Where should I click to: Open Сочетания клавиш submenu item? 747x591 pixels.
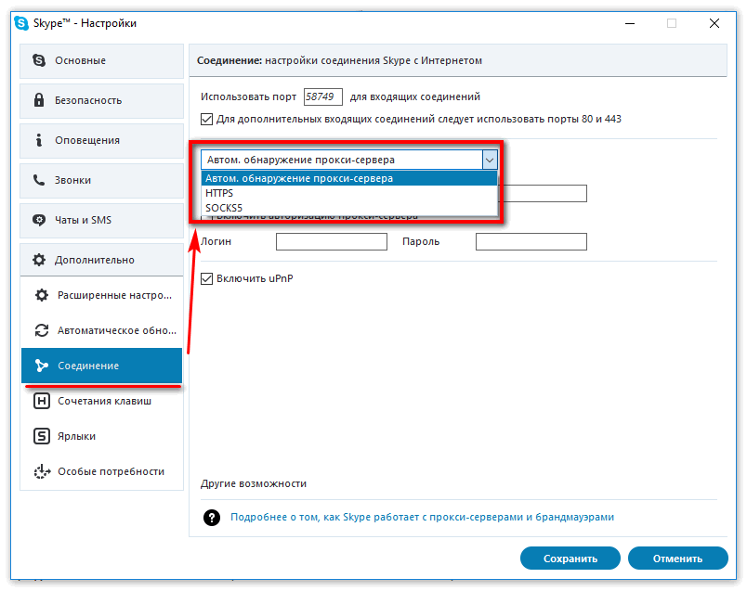[x=102, y=401]
